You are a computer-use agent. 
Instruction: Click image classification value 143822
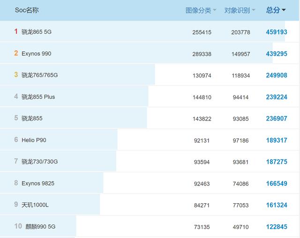coord(202,119)
